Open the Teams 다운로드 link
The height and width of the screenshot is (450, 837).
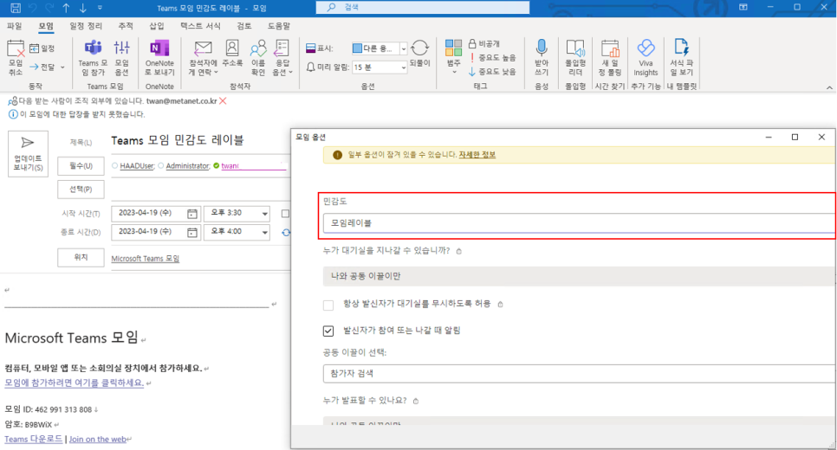(33, 440)
